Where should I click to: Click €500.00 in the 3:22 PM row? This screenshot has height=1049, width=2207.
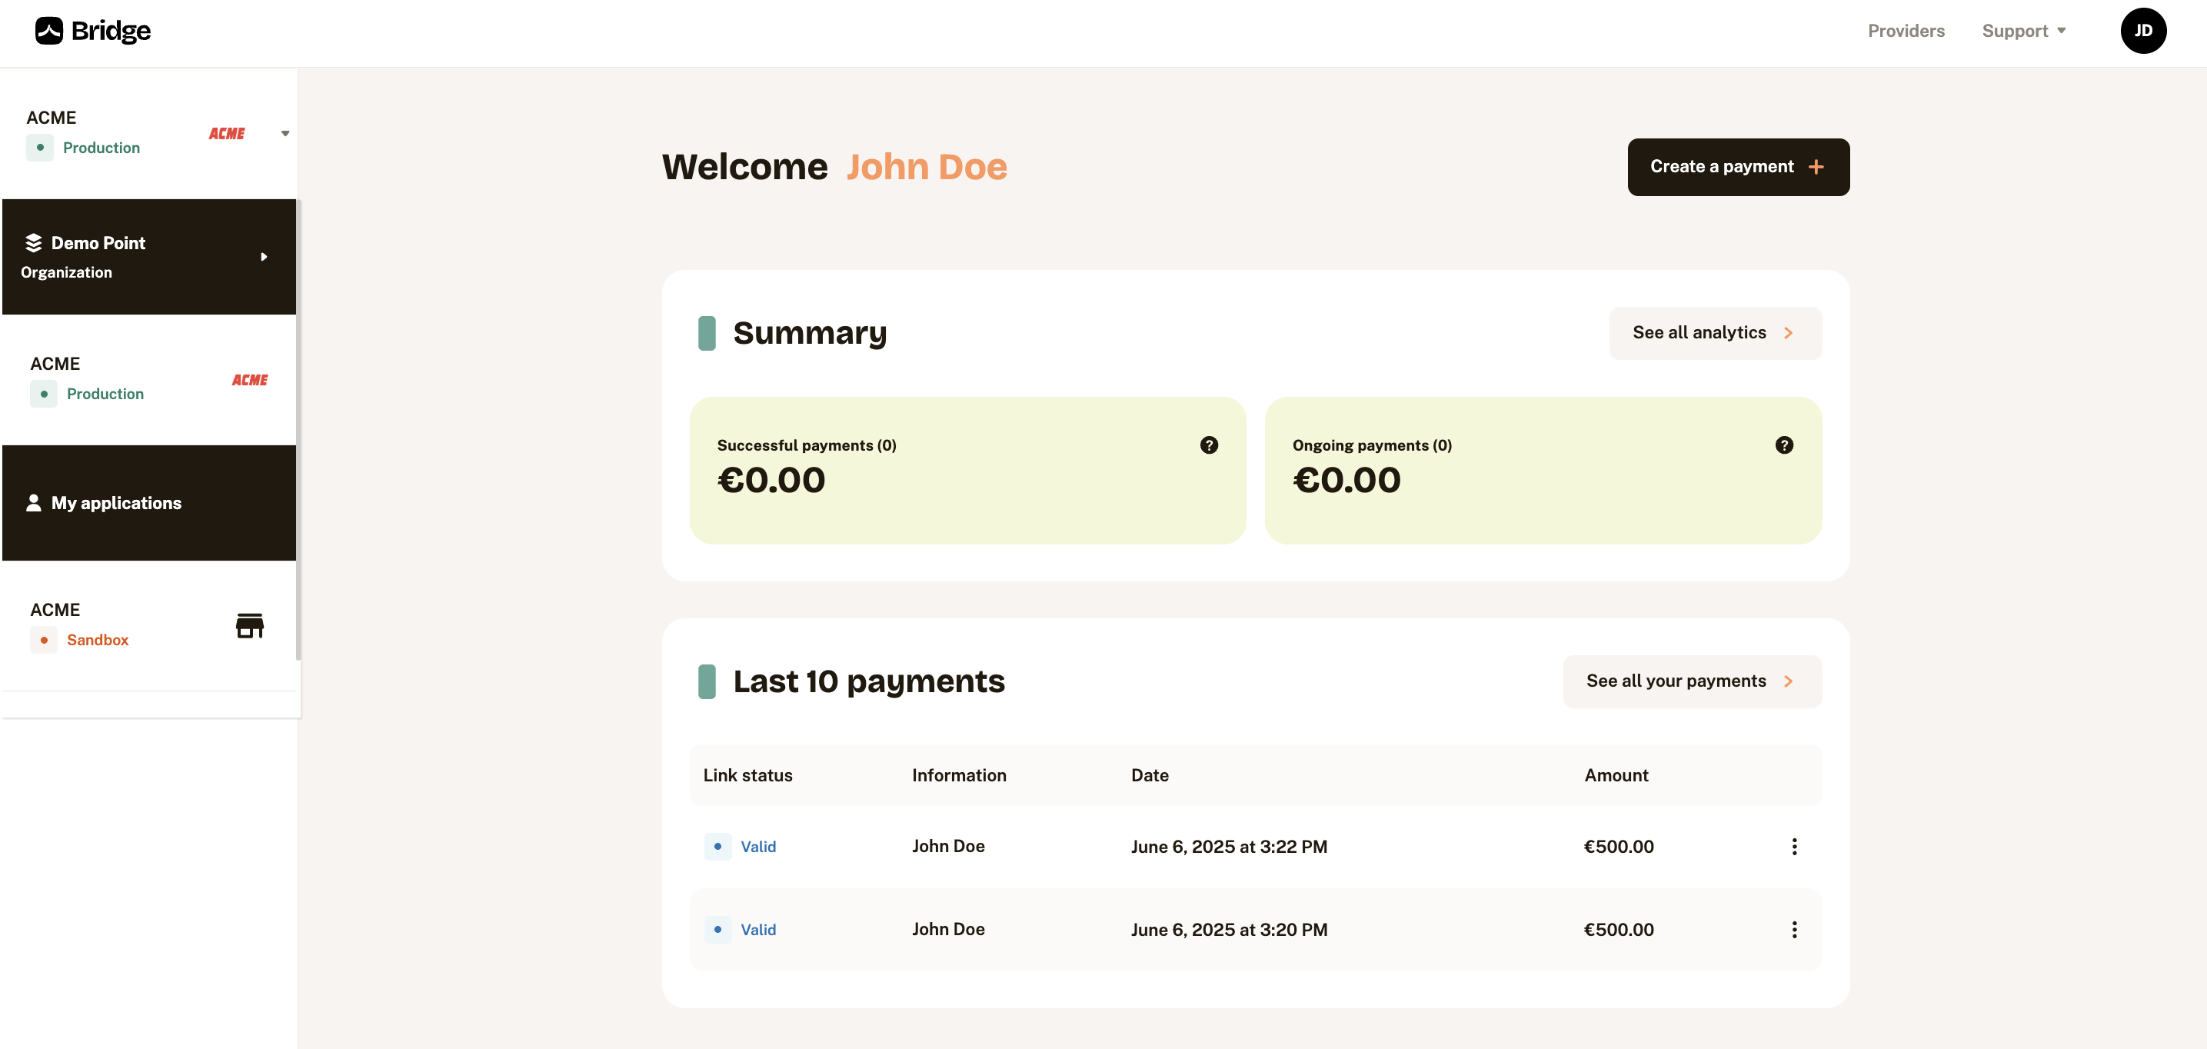point(1619,847)
